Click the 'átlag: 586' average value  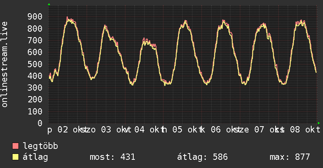coord(202,157)
